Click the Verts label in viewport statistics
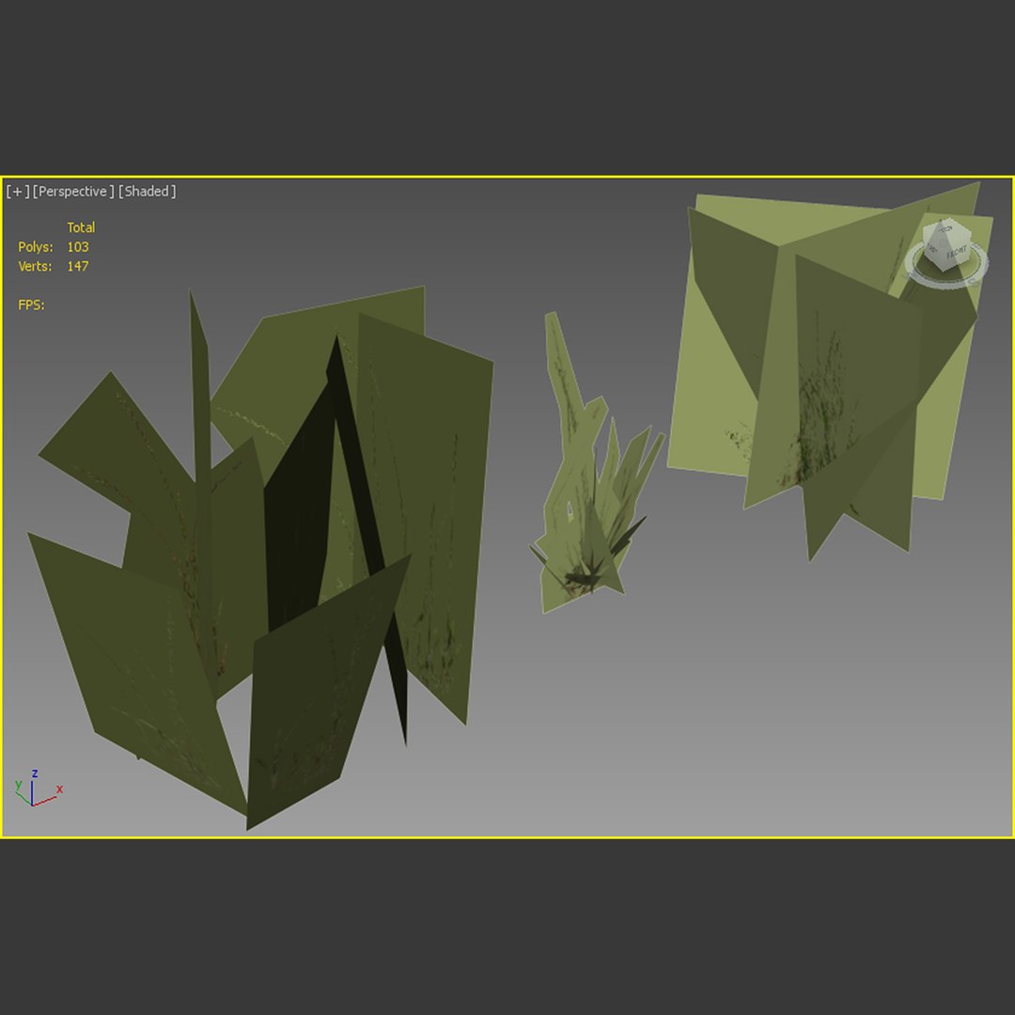Image resolution: width=1015 pixels, height=1015 pixels. click(x=35, y=266)
